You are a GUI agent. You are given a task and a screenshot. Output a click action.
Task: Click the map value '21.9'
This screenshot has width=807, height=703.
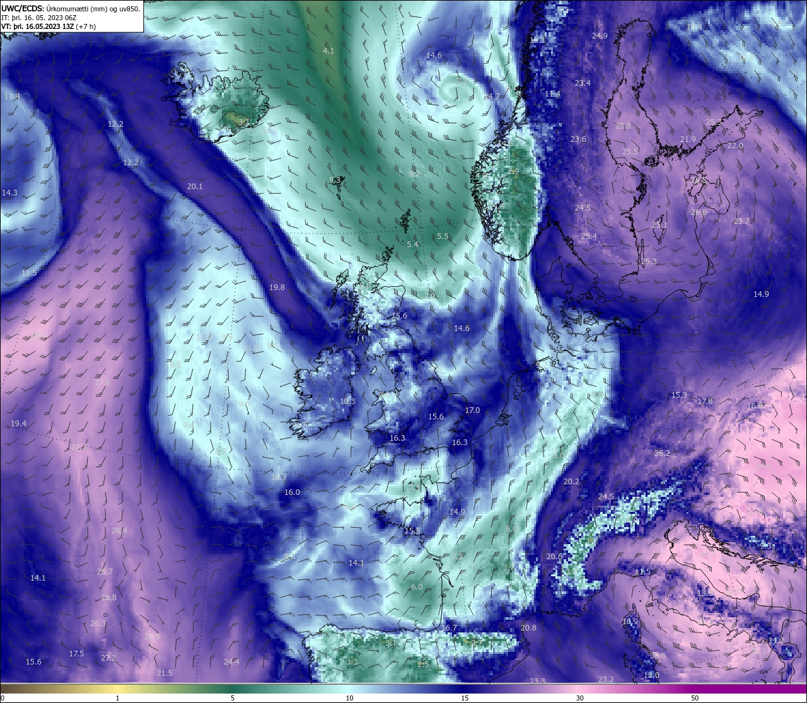tap(688, 139)
